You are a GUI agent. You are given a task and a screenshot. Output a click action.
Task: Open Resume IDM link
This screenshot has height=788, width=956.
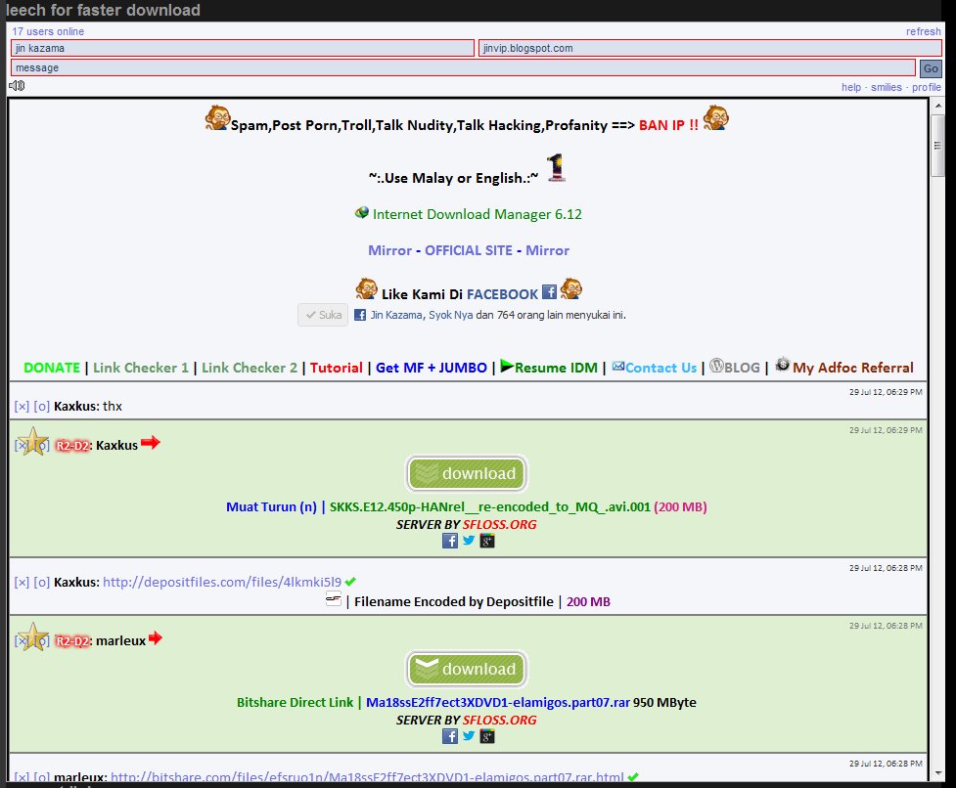556,368
